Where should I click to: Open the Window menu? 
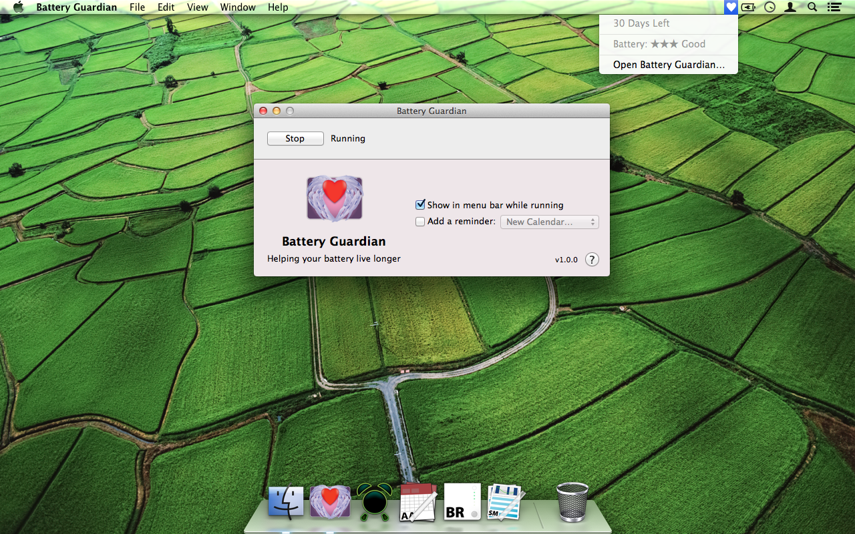pyautogui.click(x=238, y=7)
